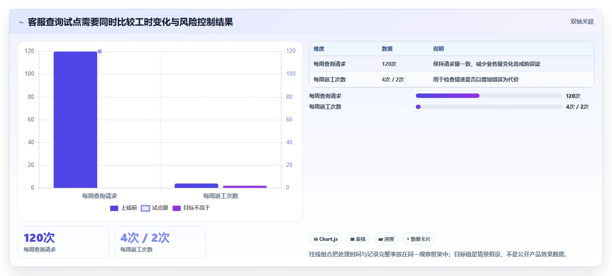612x276 pixels.
Task: Click the 双轴关联 label in header
Action: pos(582,22)
